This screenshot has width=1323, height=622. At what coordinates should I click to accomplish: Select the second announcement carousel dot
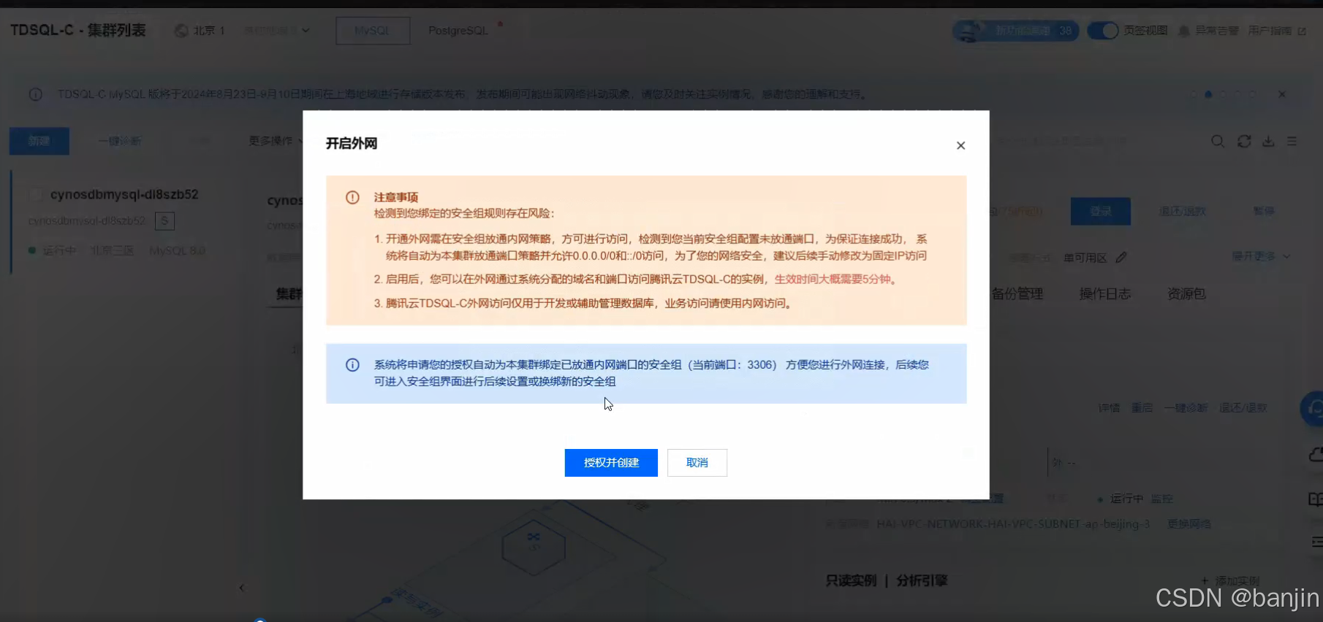[1208, 94]
